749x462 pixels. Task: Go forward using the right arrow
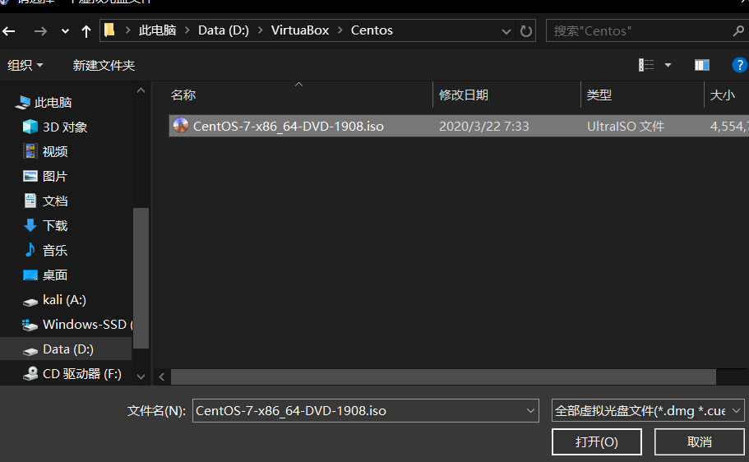click(40, 31)
